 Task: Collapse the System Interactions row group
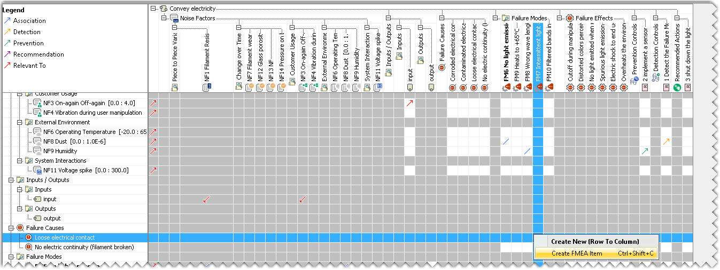point(20,161)
